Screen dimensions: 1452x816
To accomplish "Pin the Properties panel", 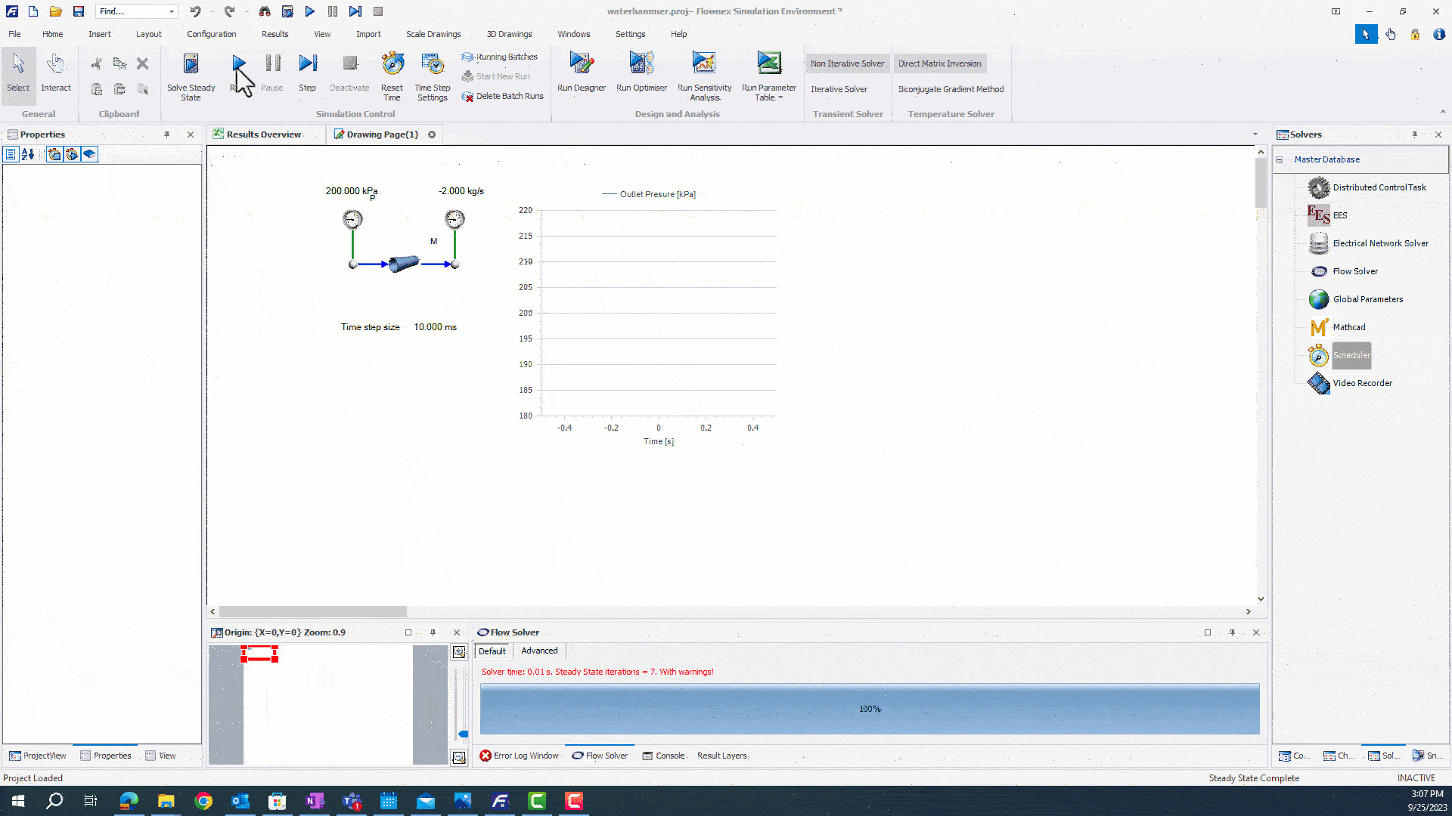I will (x=166, y=134).
